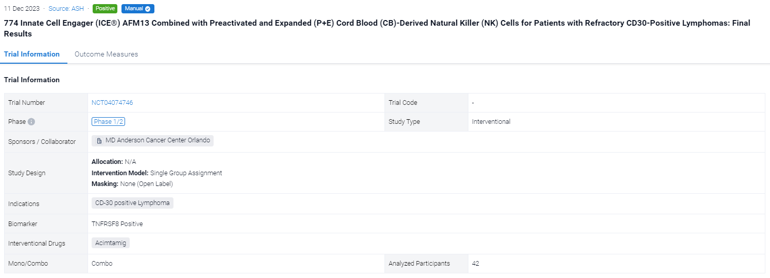Click the TNFRSF8 Positive biomarker value
This screenshot has width=770, height=278.
[117, 224]
